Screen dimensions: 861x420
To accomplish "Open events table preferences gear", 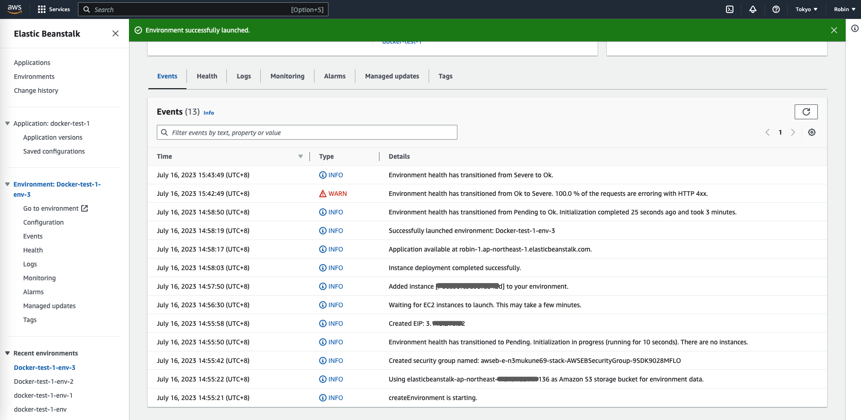I will coord(812,132).
